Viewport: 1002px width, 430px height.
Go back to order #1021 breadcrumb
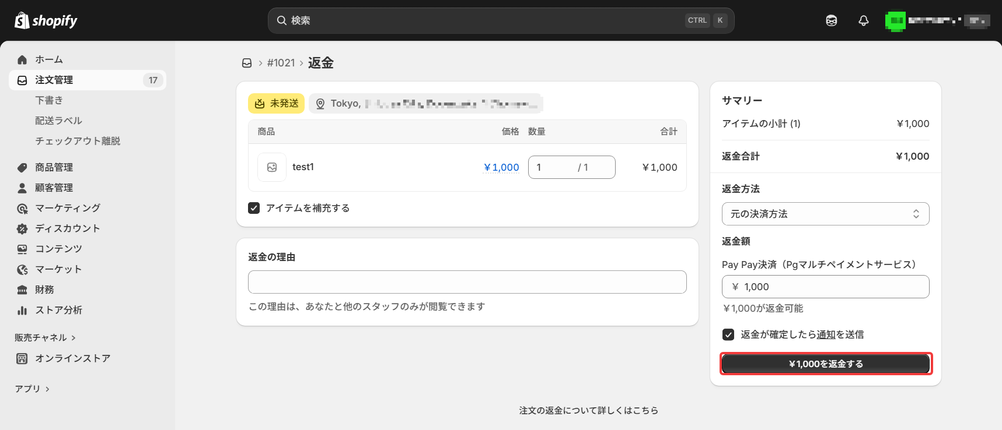pos(281,63)
